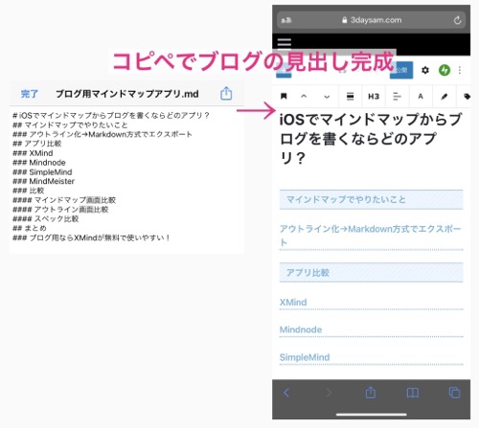This screenshot has width=479, height=428.
Task: Select the SimpleMind heading in the editor
Action: 371,357
